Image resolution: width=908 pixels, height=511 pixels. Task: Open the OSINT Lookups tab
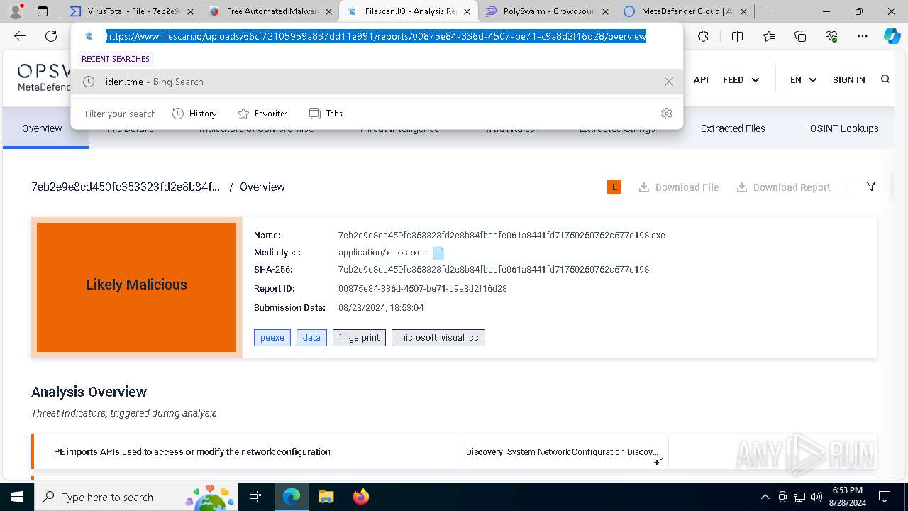[844, 128]
